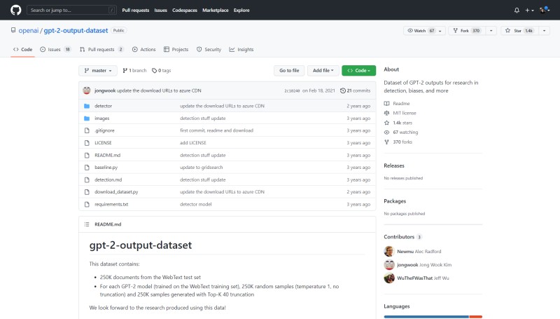Open the plus create-new menu

[x=529, y=11]
